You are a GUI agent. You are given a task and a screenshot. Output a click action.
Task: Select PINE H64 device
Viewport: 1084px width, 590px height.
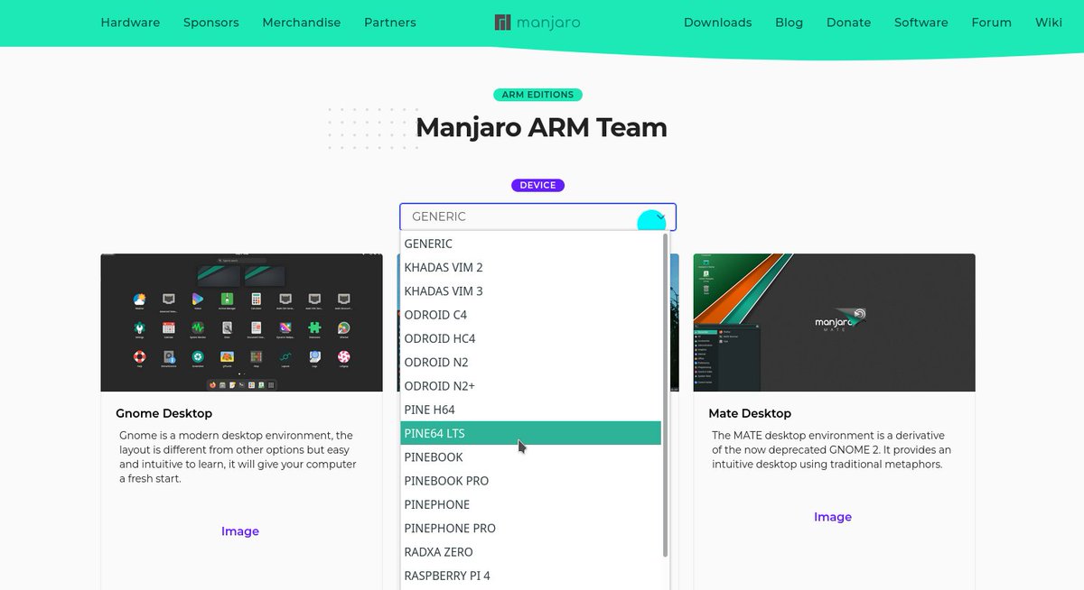[531, 410]
